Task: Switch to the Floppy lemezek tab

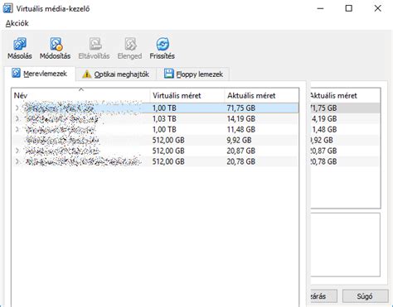Action: pos(193,74)
